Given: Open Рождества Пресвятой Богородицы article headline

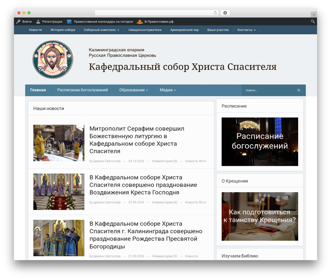Looking at the screenshot, I should [x=146, y=235].
